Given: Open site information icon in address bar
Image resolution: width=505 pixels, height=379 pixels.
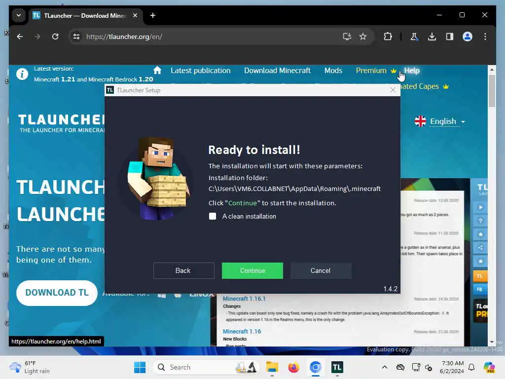Looking at the screenshot, I should click(x=76, y=37).
